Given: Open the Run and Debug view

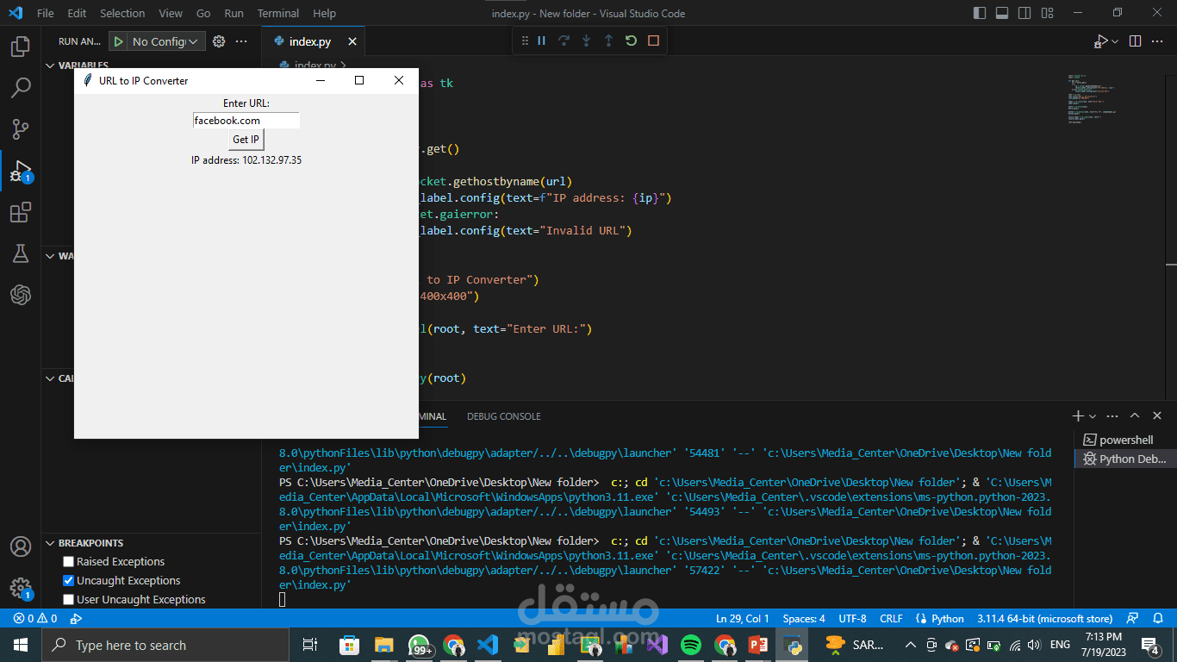Looking at the screenshot, I should point(21,171).
